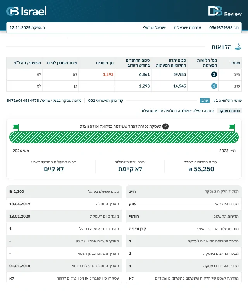This screenshot has height=299, width=248.
Task: Click the credit purpose value עסק
Action: tap(133, 204)
